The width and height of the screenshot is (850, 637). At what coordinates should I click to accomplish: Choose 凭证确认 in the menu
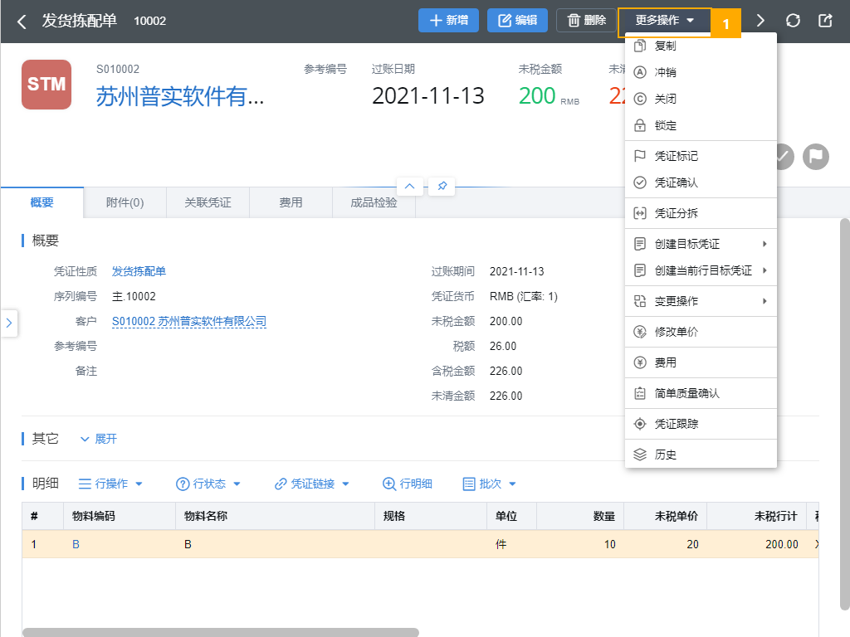pyautogui.click(x=701, y=183)
